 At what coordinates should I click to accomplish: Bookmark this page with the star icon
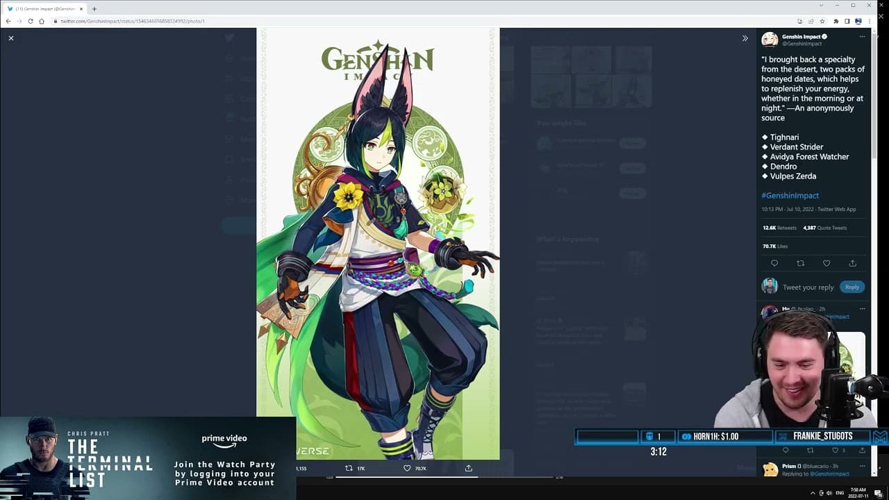822,22
